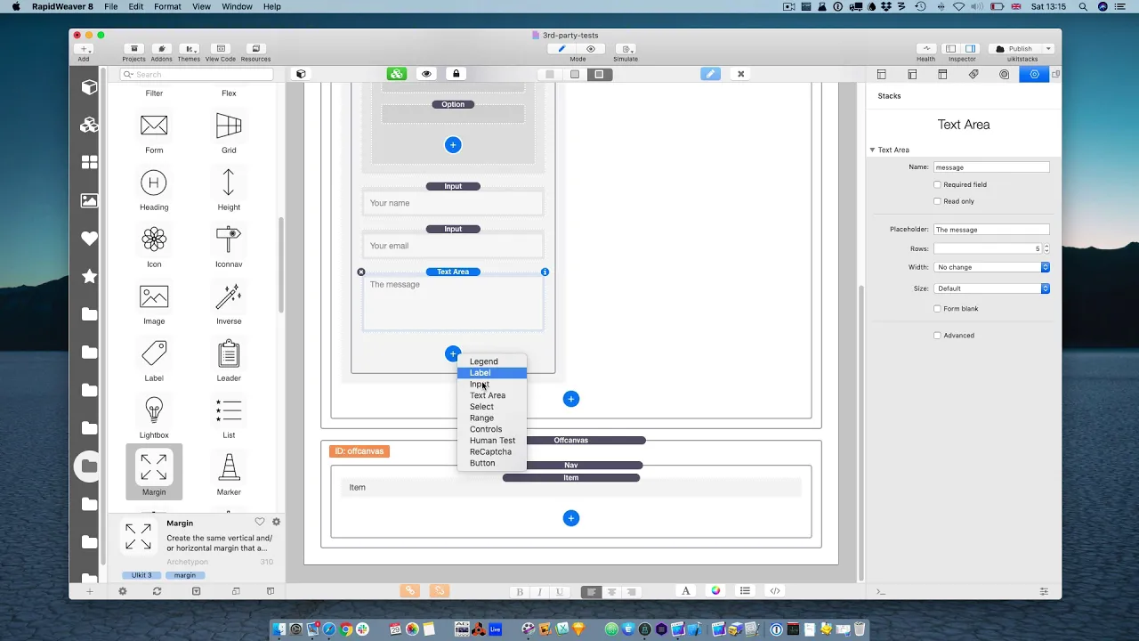Select the Grid stack icon
Screen dimensions: 1139x641
(x=229, y=126)
